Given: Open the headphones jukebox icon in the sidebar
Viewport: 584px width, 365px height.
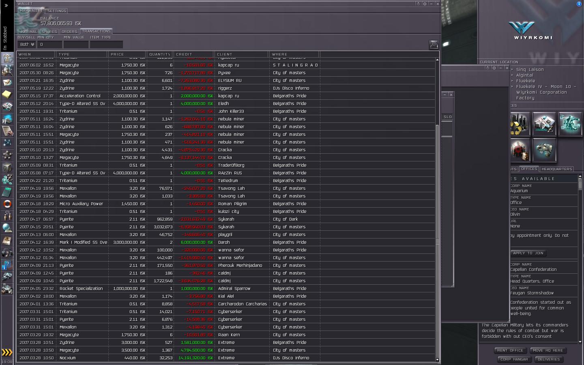Looking at the screenshot, I should point(7,253).
